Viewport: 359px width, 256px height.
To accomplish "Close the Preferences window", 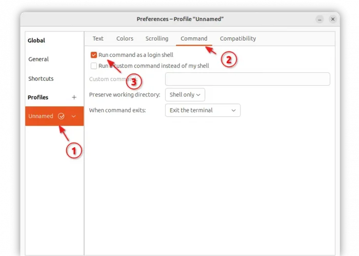I will (x=332, y=19).
